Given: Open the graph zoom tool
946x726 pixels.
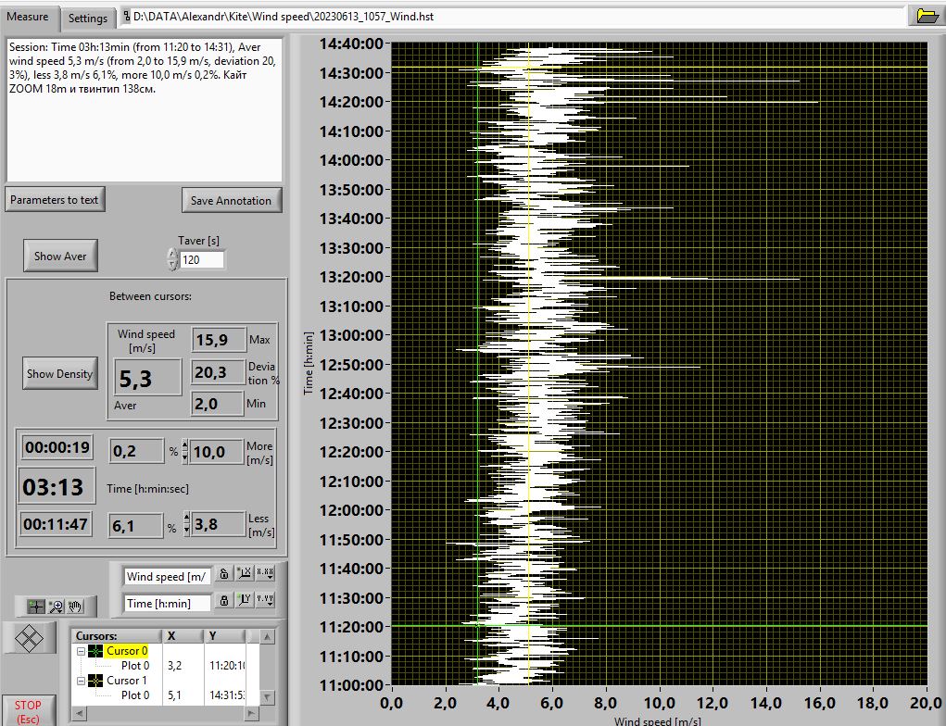Looking at the screenshot, I should 57,606.
